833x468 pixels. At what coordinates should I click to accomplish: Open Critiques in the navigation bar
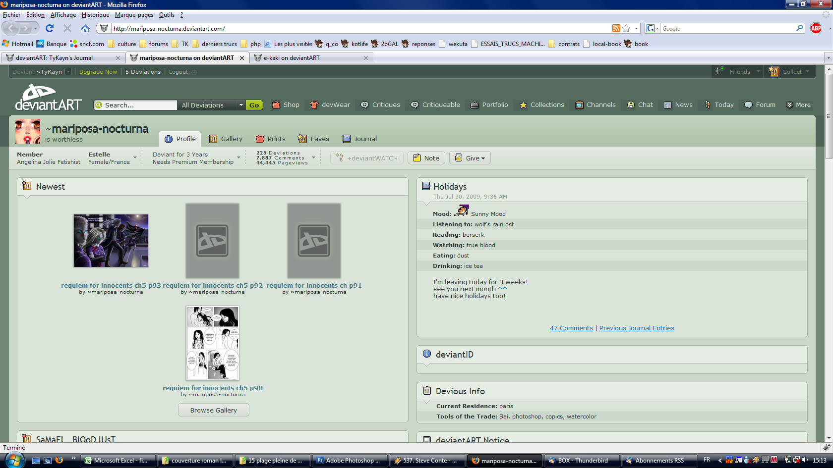380,105
